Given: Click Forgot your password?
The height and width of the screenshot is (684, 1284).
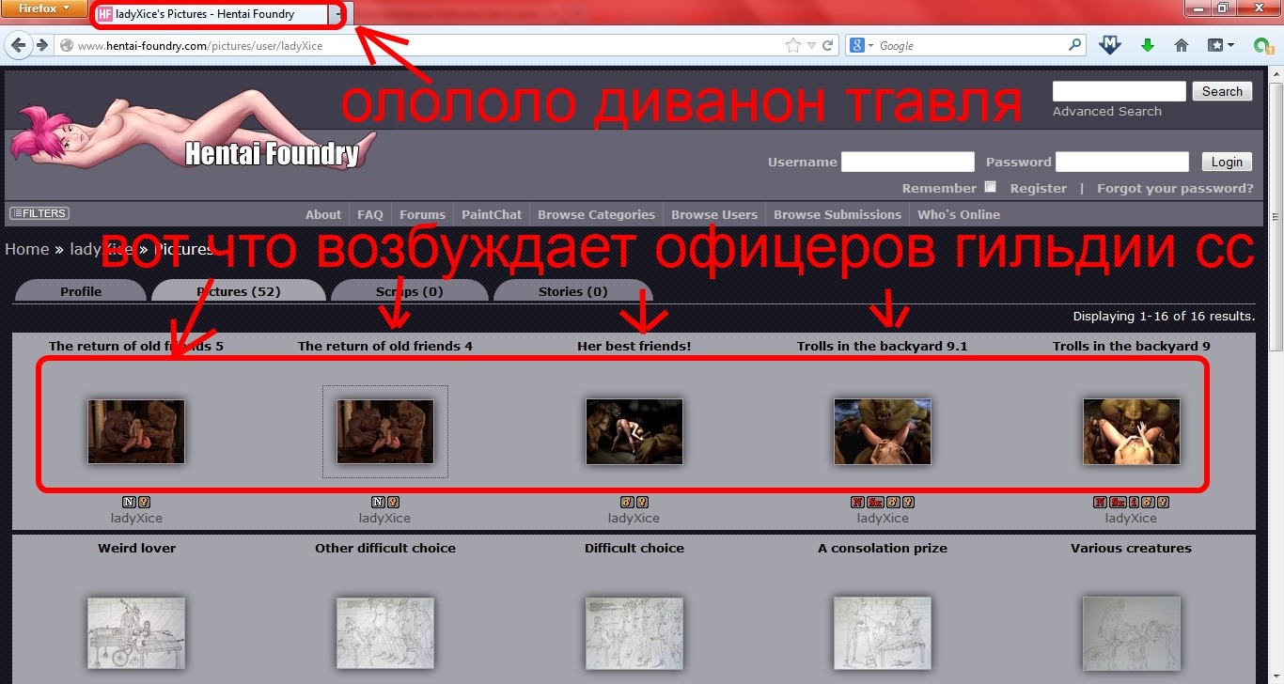Looking at the screenshot, I should tap(1175, 188).
